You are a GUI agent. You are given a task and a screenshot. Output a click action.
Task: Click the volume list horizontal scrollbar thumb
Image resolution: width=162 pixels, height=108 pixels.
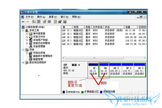click(94, 58)
